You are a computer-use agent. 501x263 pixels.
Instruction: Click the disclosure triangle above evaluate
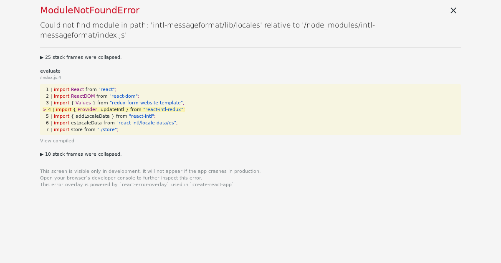point(42,57)
